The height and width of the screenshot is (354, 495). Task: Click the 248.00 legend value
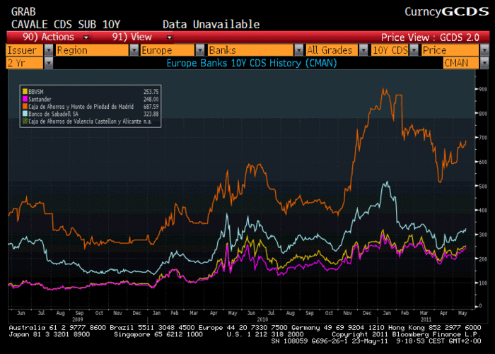click(151, 99)
